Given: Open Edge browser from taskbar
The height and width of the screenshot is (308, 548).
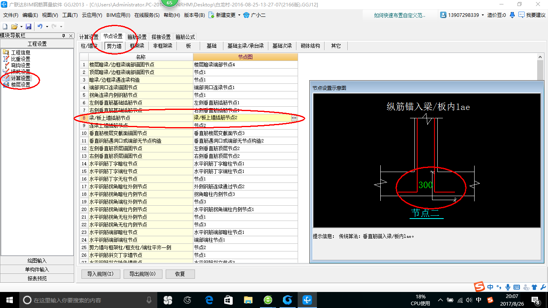Looking at the screenshot, I should click(x=209, y=300).
